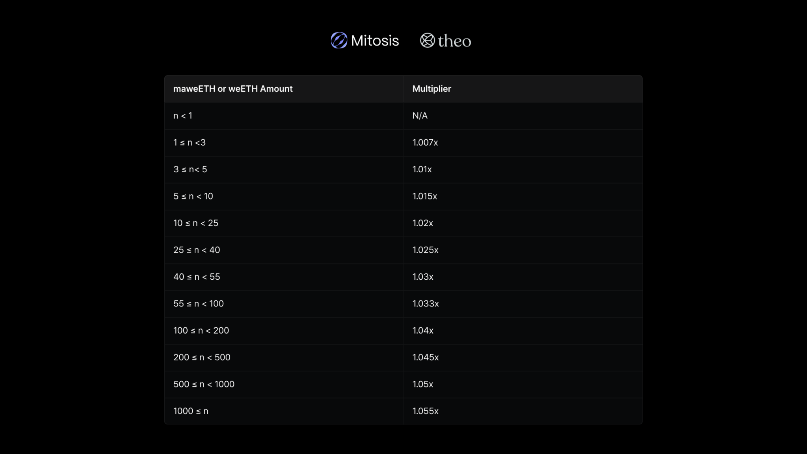Select the 1 ≤ n <3 row
Viewport: 807px width, 454px height.
[x=190, y=142]
